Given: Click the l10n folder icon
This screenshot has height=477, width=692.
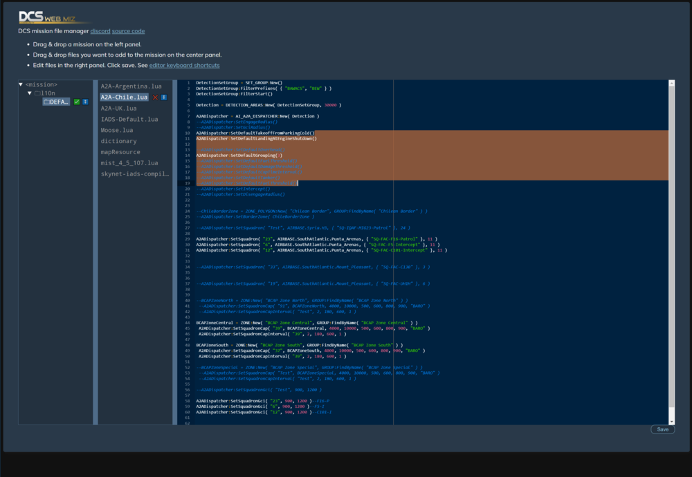Looking at the screenshot, I should pyautogui.click(x=39, y=93).
